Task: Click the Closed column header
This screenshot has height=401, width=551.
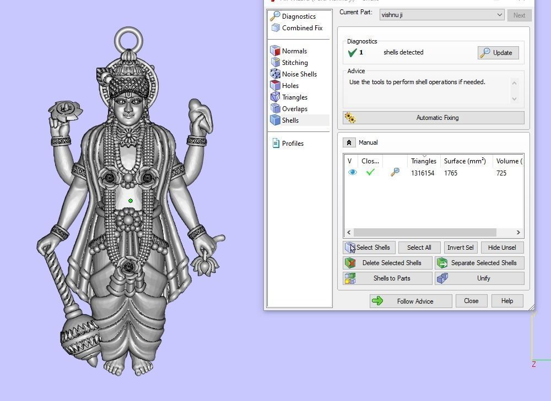Action: (x=370, y=161)
